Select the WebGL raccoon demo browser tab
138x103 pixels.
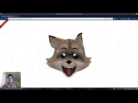9,16
